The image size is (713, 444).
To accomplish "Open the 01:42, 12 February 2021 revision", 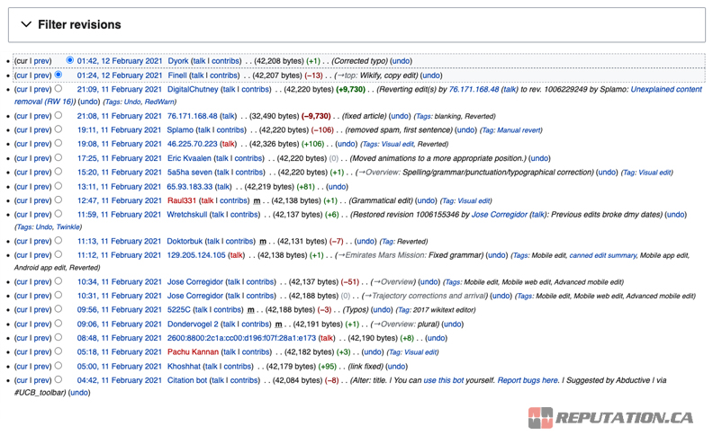I will [119, 61].
